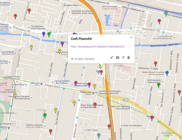This screenshot has height=140, width=182.
Task: Click the Urbana Langsuan label
Action: [34, 126]
